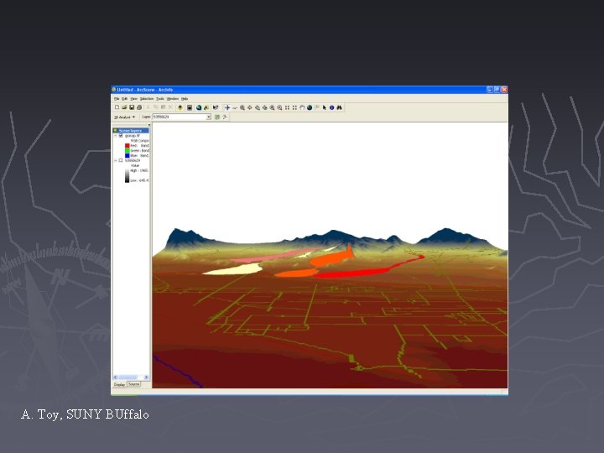
Task: Click the Expand Field of View icon
Action: pyautogui.click(x=294, y=107)
